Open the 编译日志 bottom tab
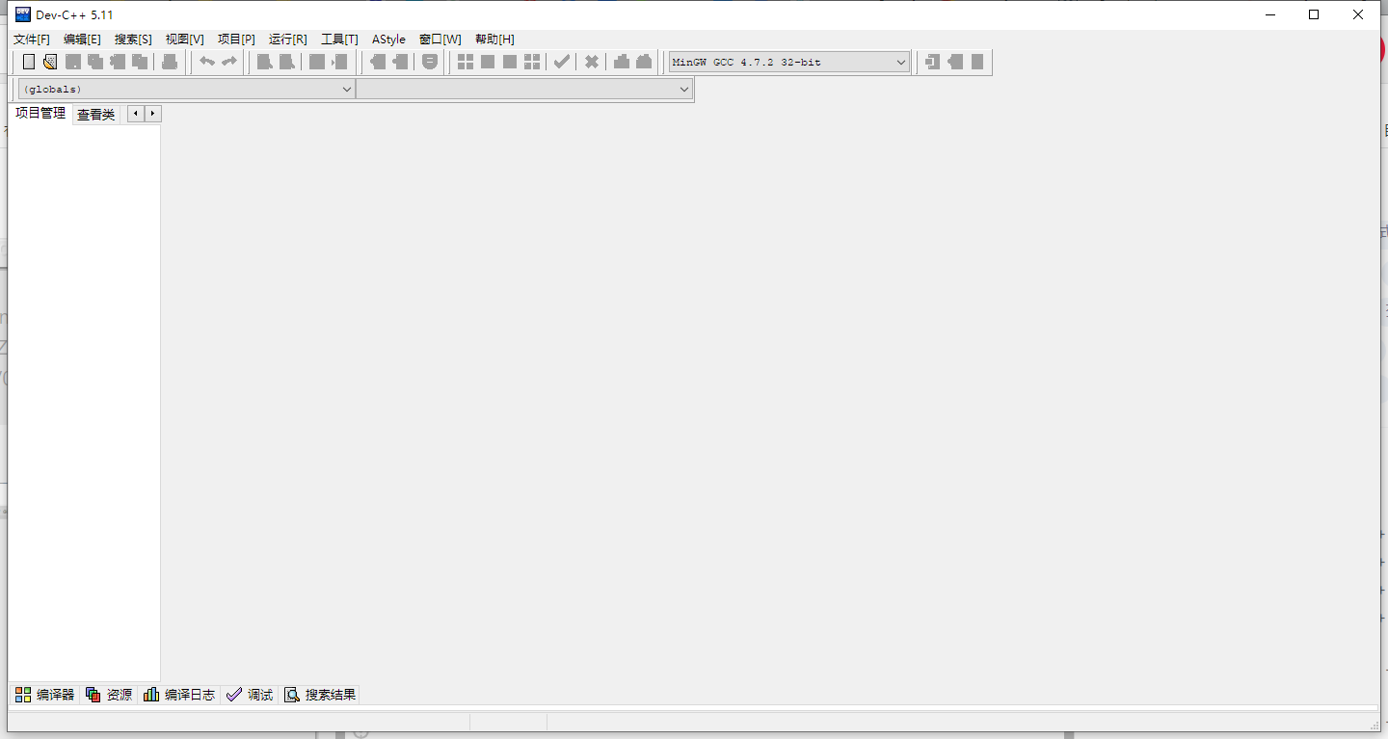This screenshot has width=1388, height=739. tap(179, 695)
